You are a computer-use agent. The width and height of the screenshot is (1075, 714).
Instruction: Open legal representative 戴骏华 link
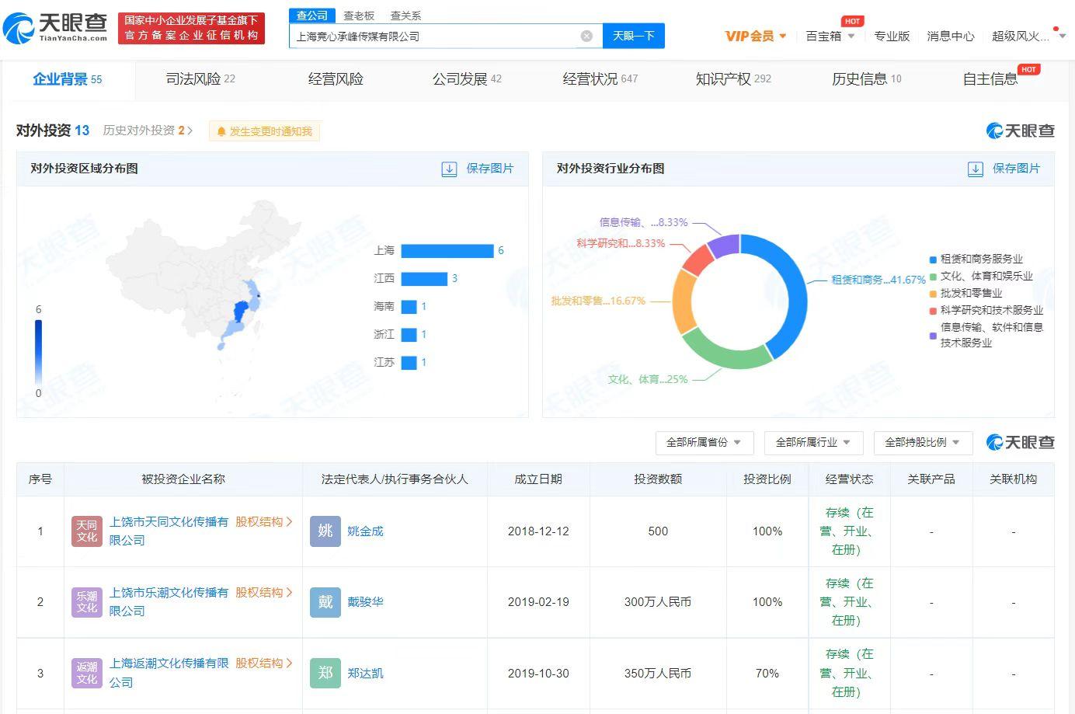coord(365,602)
